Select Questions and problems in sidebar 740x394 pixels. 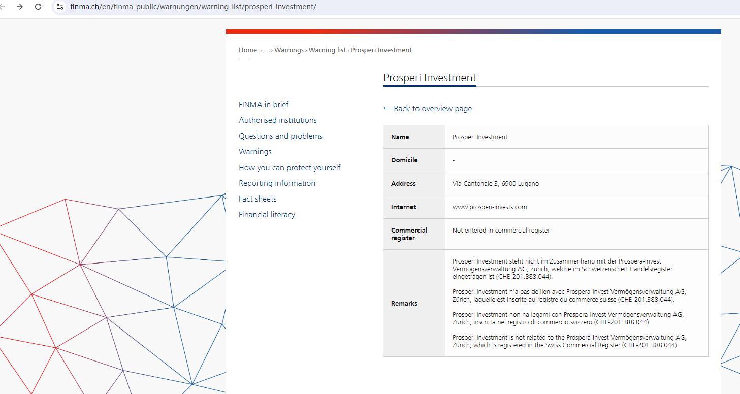click(x=280, y=136)
